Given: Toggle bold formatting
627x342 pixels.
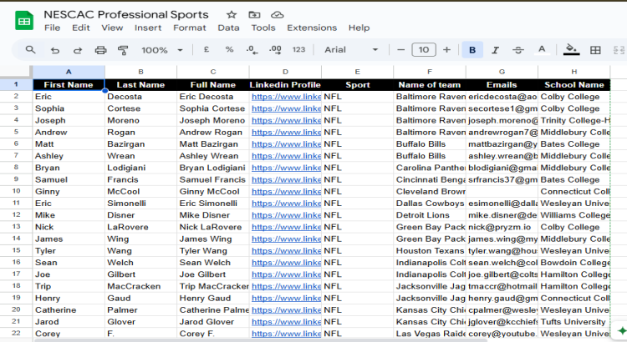Looking at the screenshot, I should tap(472, 50).
